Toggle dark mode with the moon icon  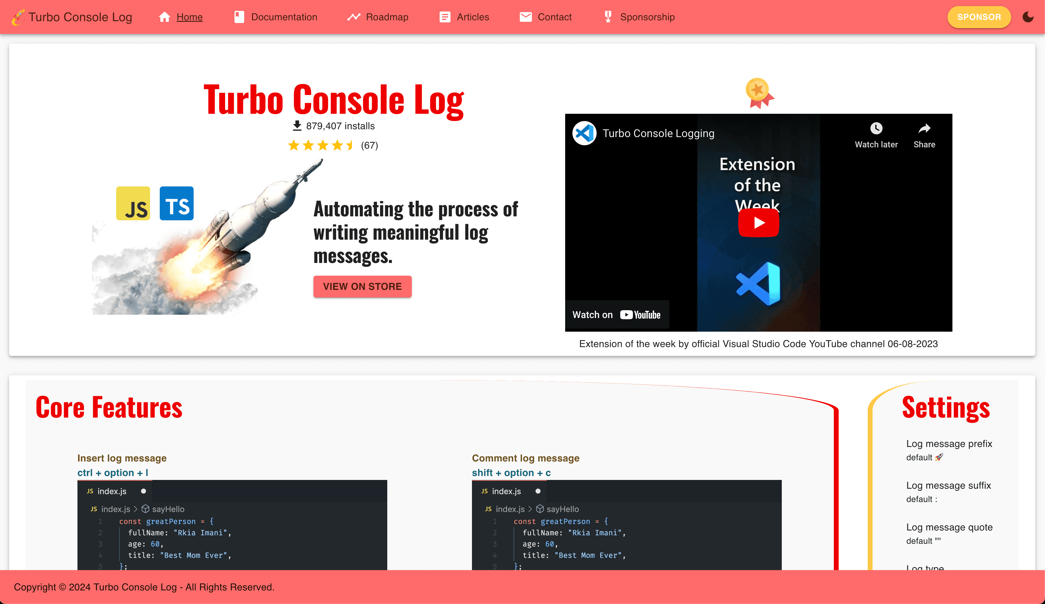pos(1027,17)
